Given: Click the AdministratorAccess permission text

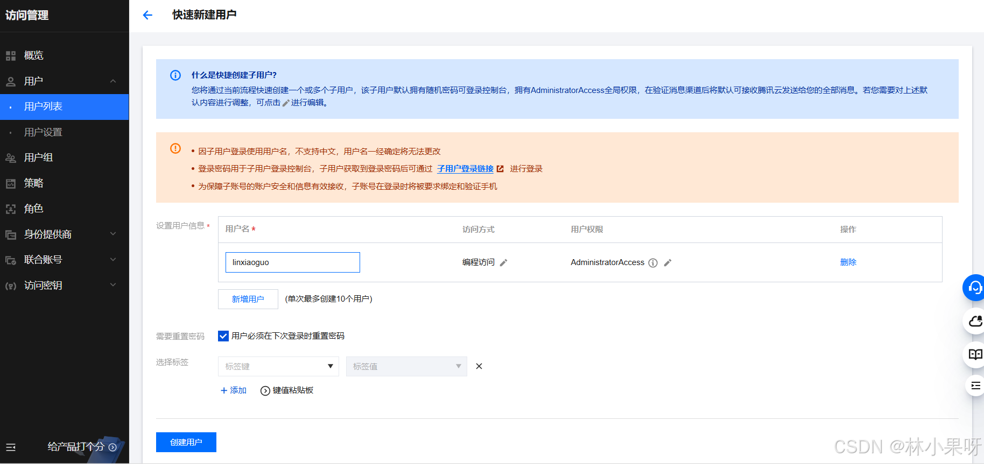Looking at the screenshot, I should (x=607, y=262).
